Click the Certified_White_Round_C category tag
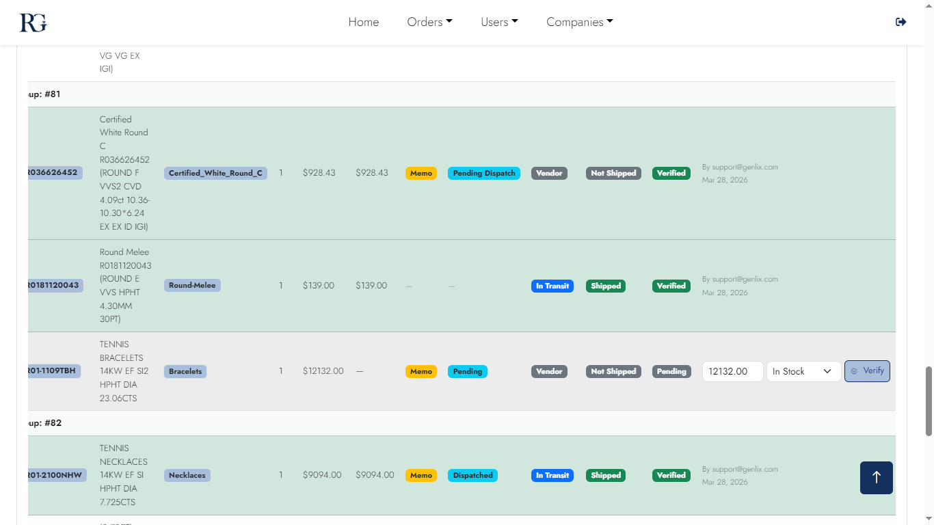 coord(215,173)
